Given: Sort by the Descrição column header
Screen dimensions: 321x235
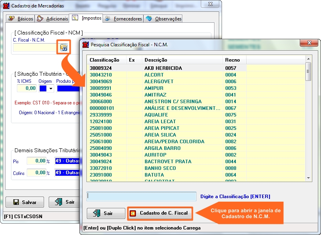Looking at the screenshot, I should click(182, 60).
